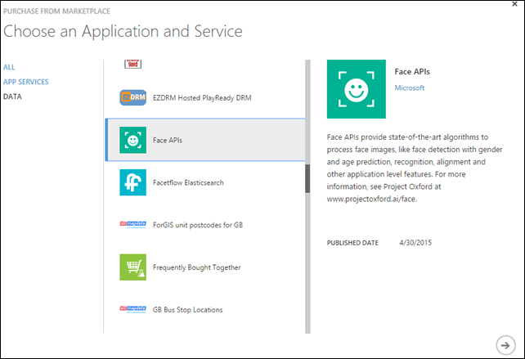Select the DATA category
The image size is (525, 359).
click(12, 96)
